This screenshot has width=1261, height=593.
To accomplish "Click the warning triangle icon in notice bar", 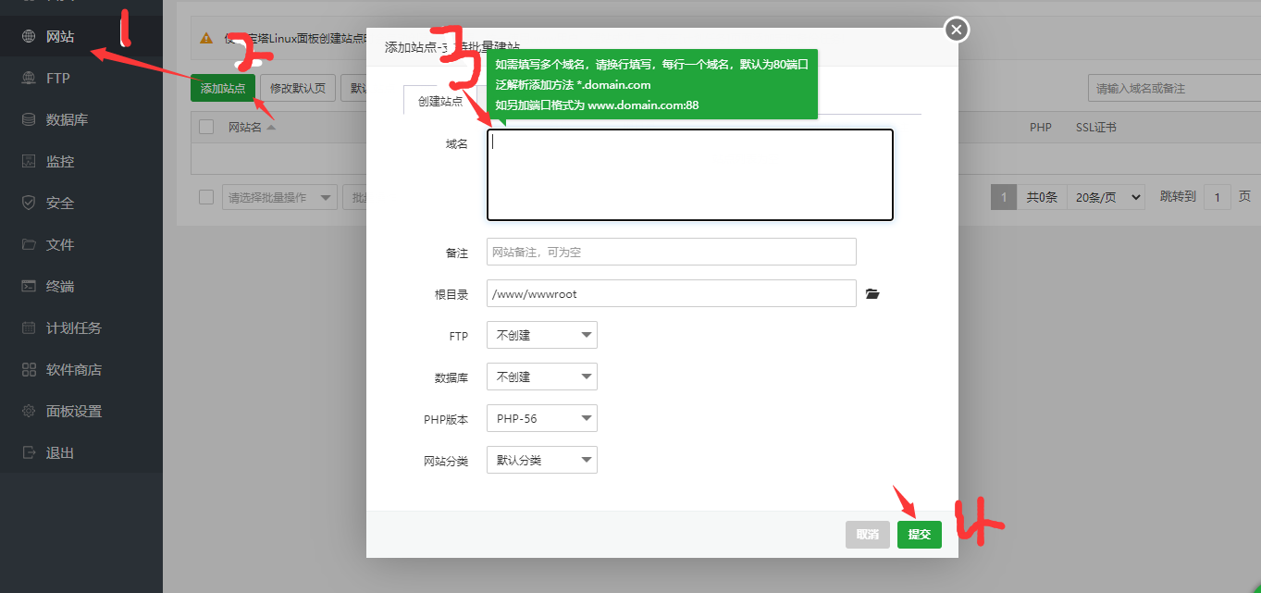I will click(x=207, y=39).
